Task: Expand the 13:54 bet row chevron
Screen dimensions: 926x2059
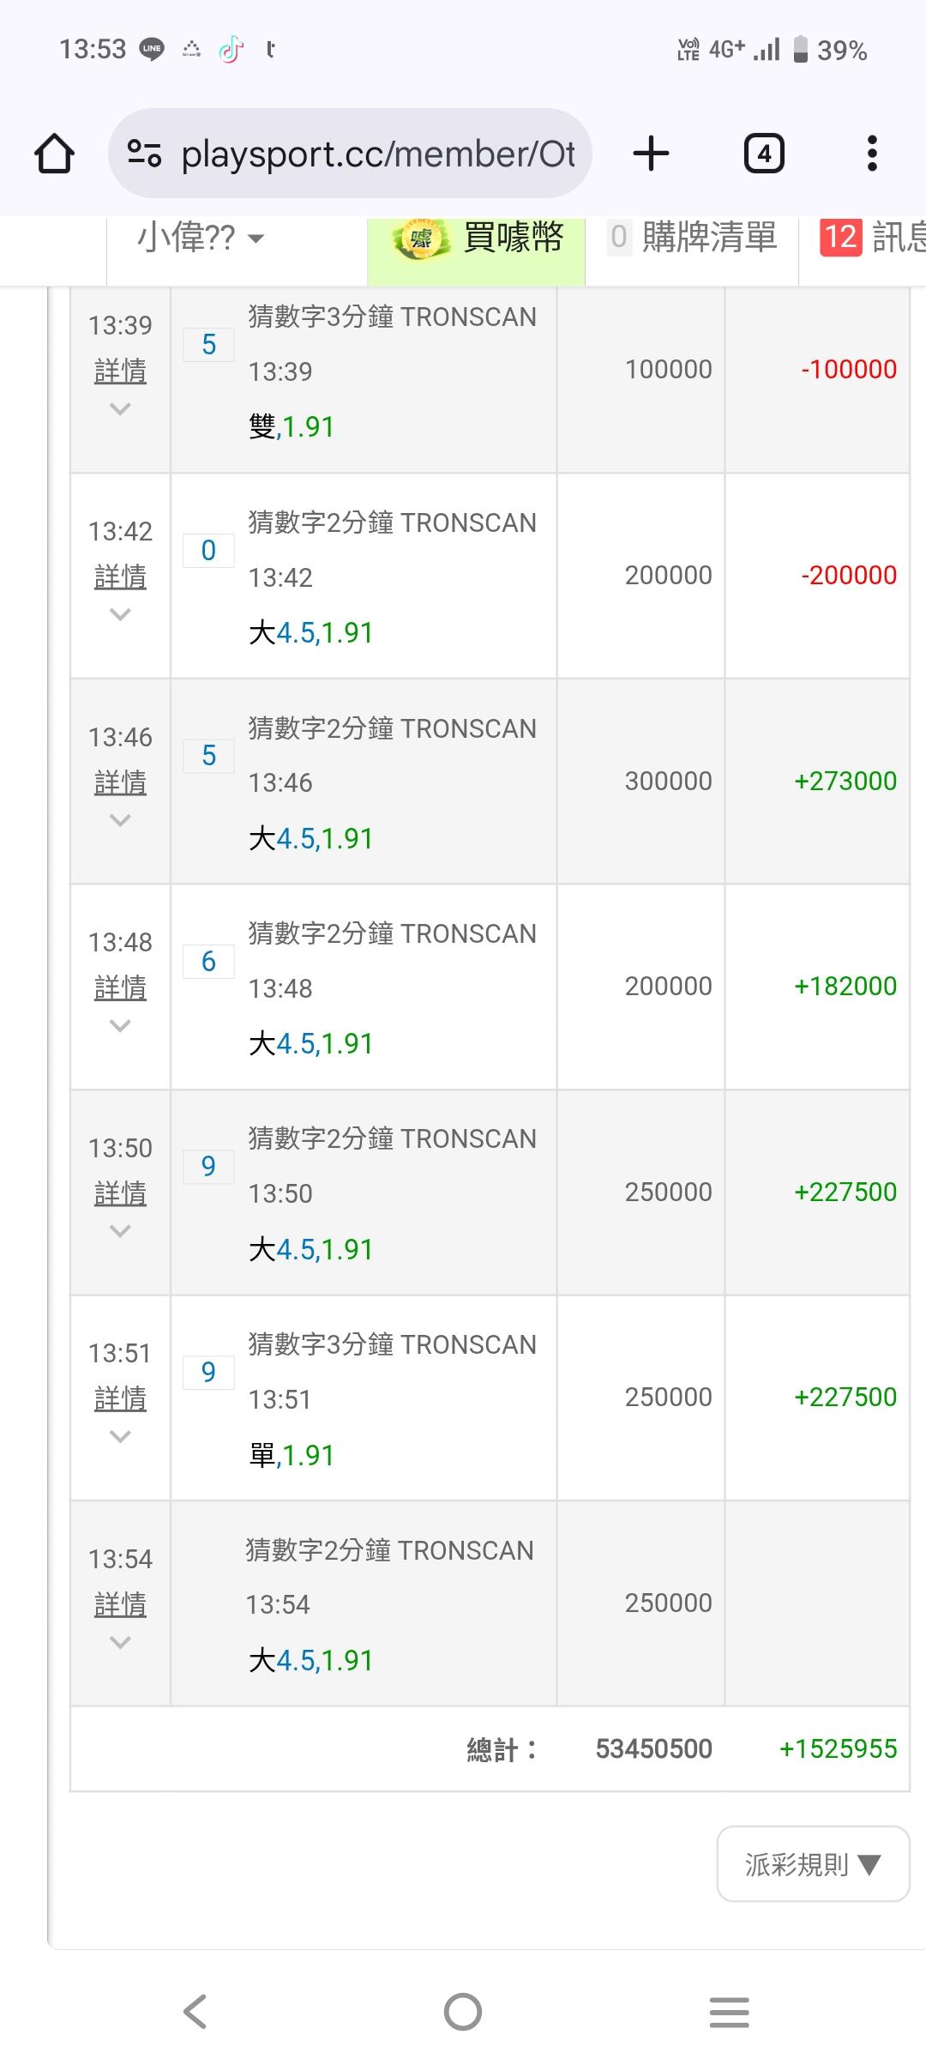Action: tap(120, 1642)
